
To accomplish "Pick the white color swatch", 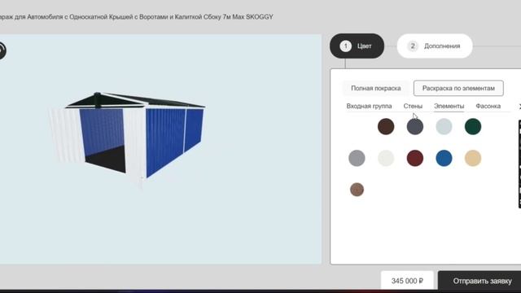I will (x=386, y=158).
